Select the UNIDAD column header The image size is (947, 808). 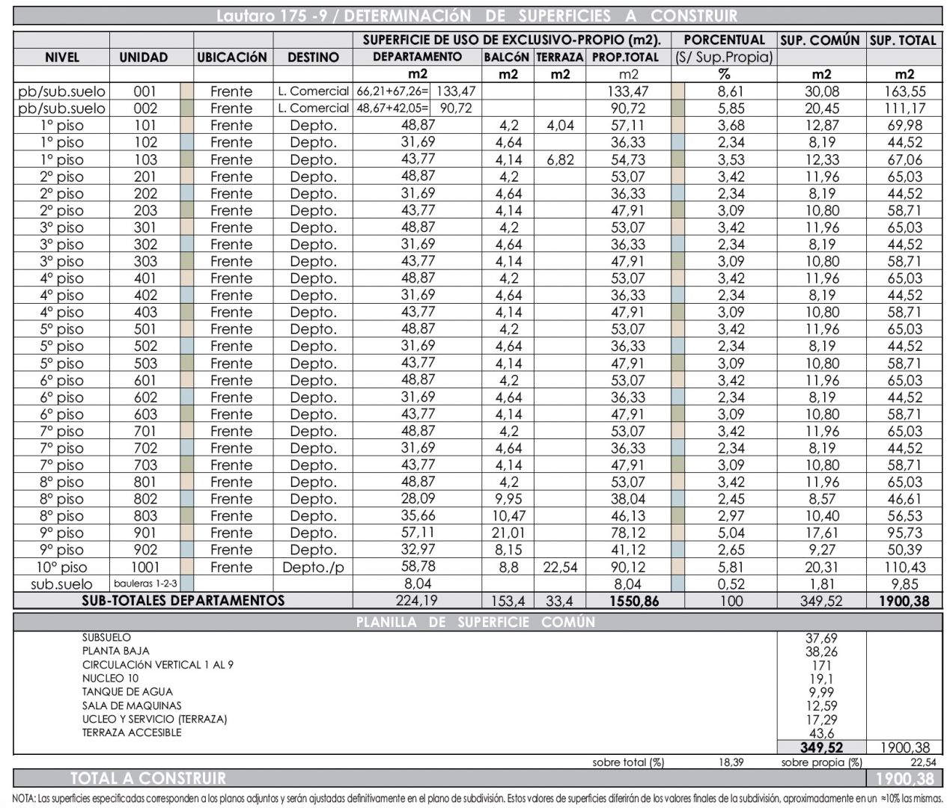click(144, 58)
